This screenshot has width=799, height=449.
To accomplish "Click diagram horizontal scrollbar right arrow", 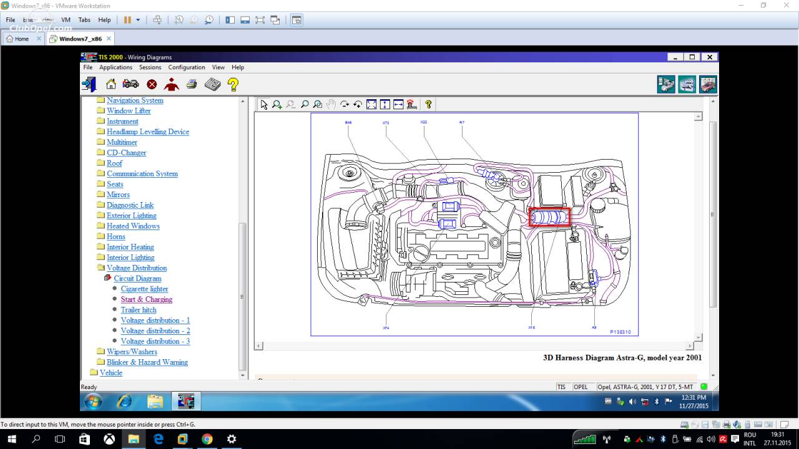I will coord(690,346).
